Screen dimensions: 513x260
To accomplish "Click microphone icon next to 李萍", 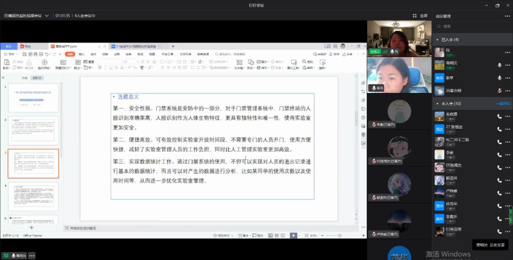I will click(x=499, y=78).
